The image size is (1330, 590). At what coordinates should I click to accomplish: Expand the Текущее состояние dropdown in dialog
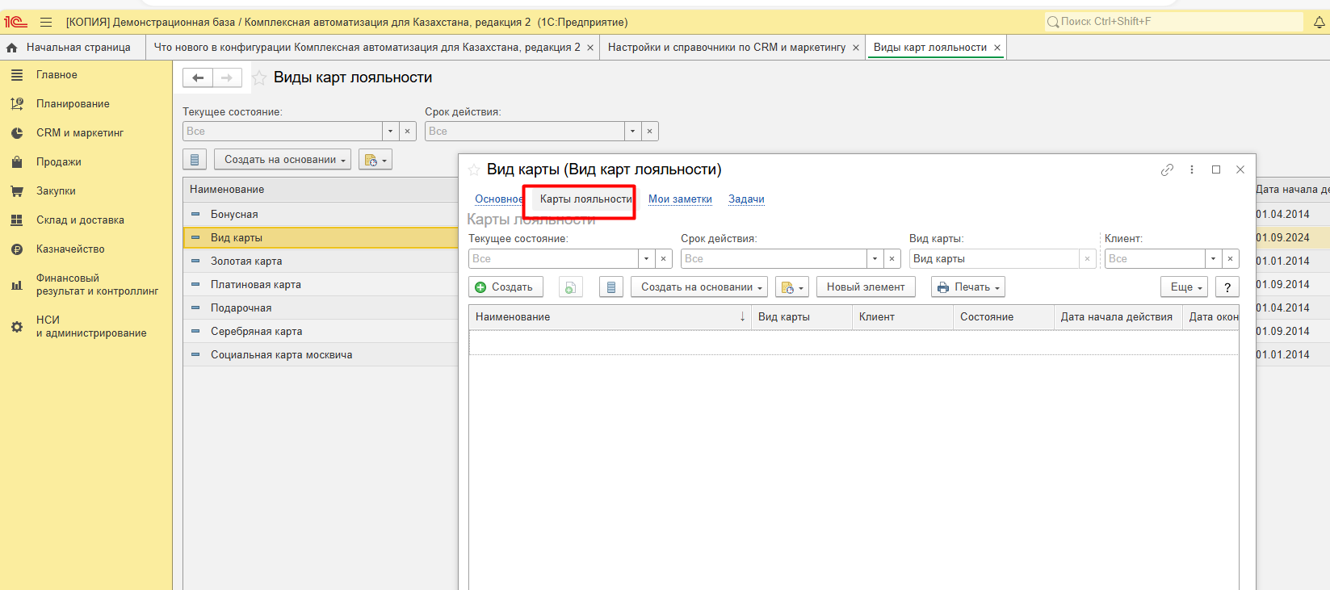coord(646,259)
